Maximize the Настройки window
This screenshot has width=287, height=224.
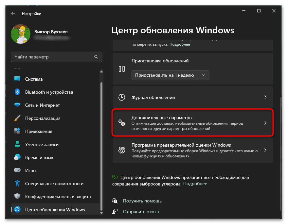pyautogui.click(x=259, y=11)
